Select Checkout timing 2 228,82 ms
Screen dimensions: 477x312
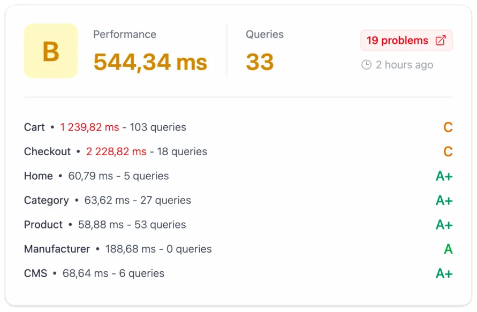[116, 151]
